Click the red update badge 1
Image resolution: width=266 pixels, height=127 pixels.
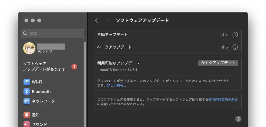74,67
